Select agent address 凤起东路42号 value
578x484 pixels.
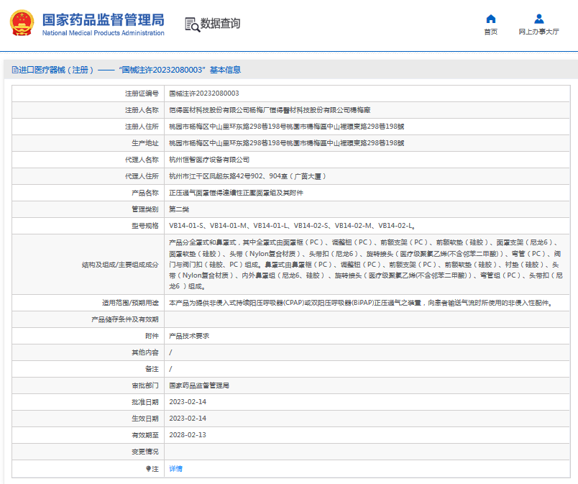click(x=248, y=177)
